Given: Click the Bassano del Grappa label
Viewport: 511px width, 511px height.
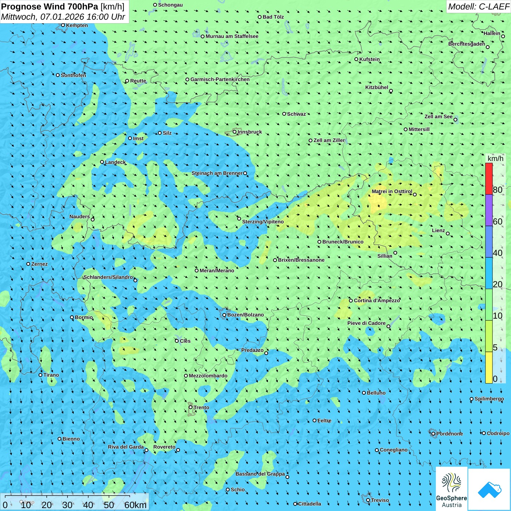Looking at the screenshot, I should tap(260, 474).
